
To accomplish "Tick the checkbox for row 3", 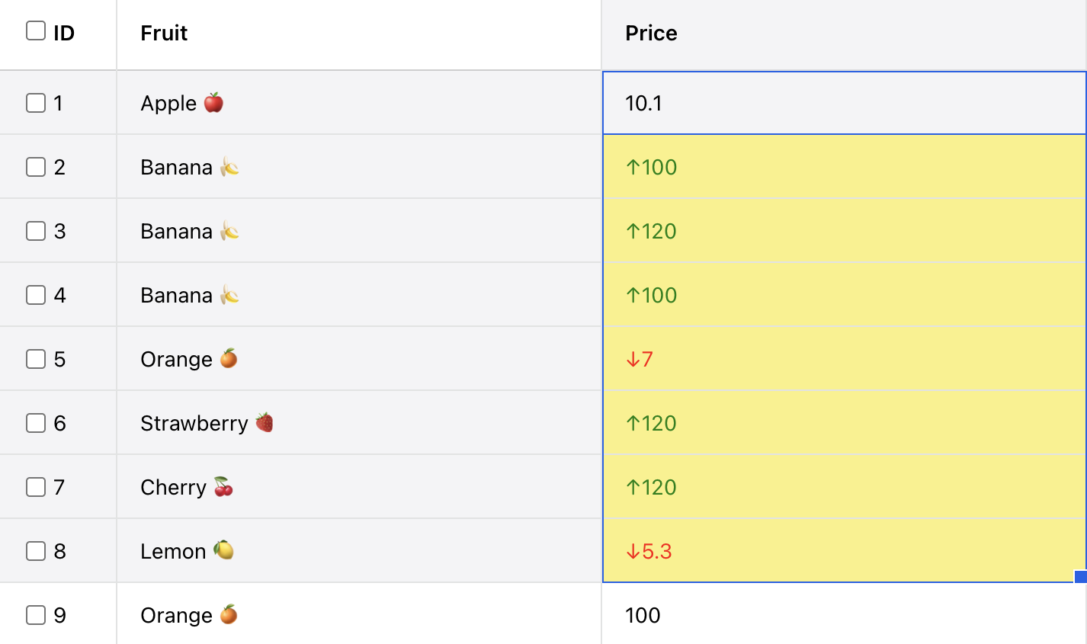I will pyautogui.click(x=36, y=231).
